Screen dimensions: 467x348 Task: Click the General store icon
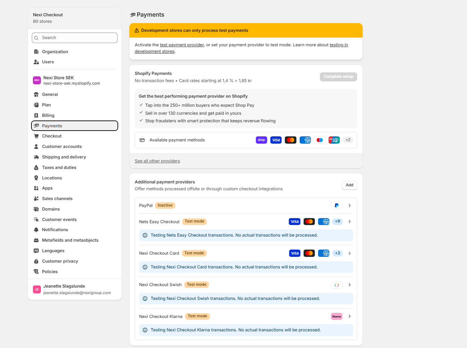click(x=36, y=94)
